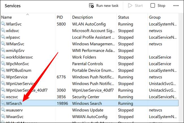Click the gear icon beside wscsvc
184x123 pixels.
(x=3, y=96)
